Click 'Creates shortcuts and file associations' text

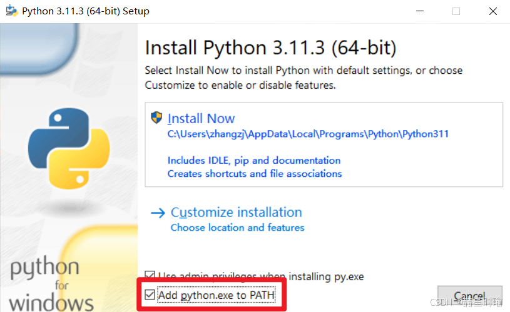point(255,174)
